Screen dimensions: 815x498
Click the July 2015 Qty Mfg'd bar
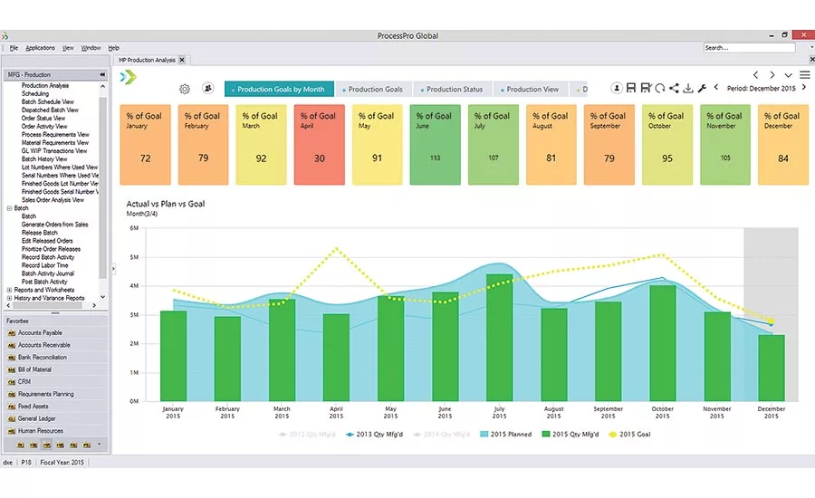pyautogui.click(x=499, y=338)
